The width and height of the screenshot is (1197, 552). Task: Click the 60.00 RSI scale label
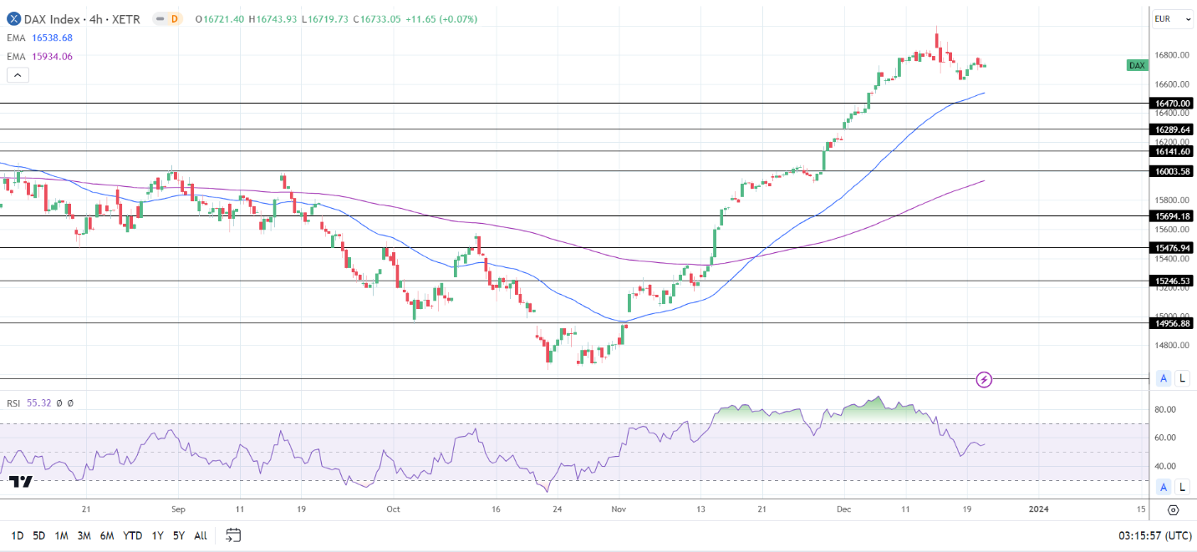pos(1165,438)
